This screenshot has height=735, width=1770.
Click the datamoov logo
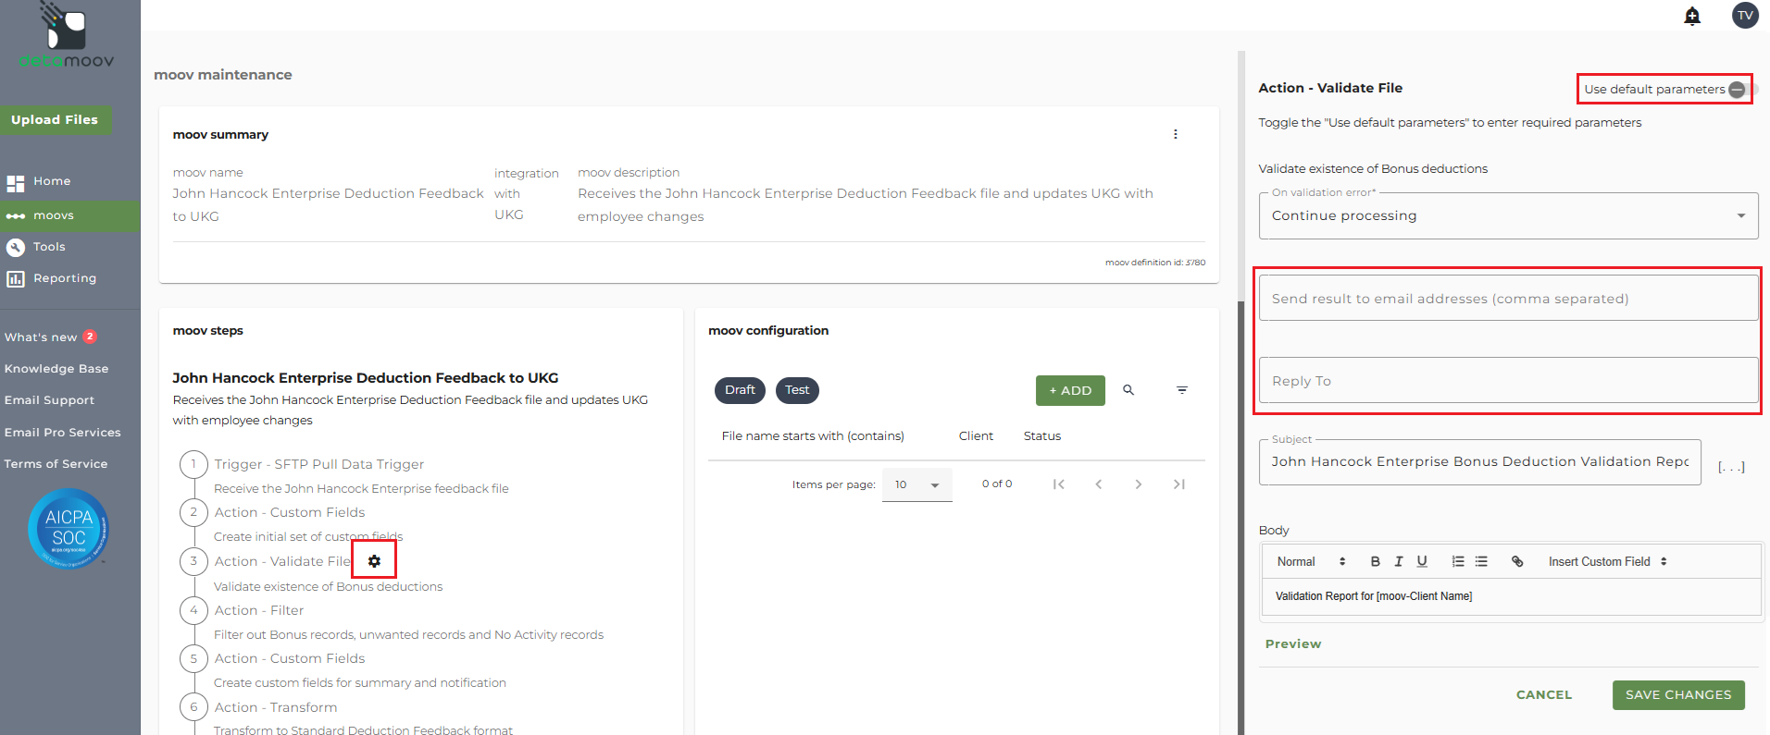pos(67,35)
